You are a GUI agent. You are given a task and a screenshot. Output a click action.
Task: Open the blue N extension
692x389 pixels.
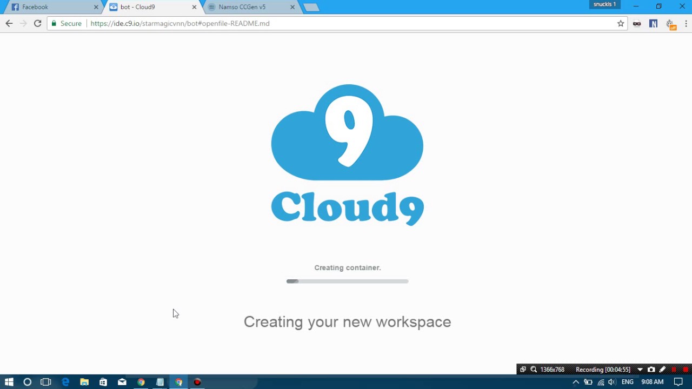coord(653,23)
